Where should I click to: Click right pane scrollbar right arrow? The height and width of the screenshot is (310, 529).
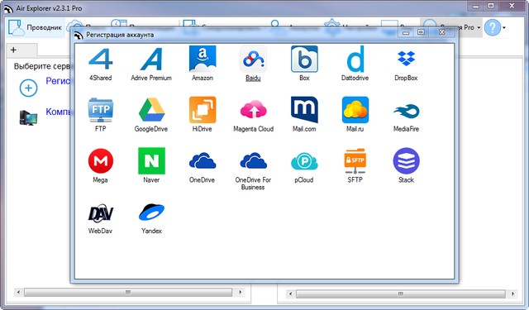(x=512, y=293)
